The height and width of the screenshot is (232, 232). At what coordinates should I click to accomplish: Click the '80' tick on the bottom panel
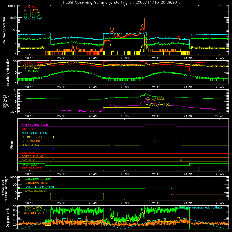[15, 210]
